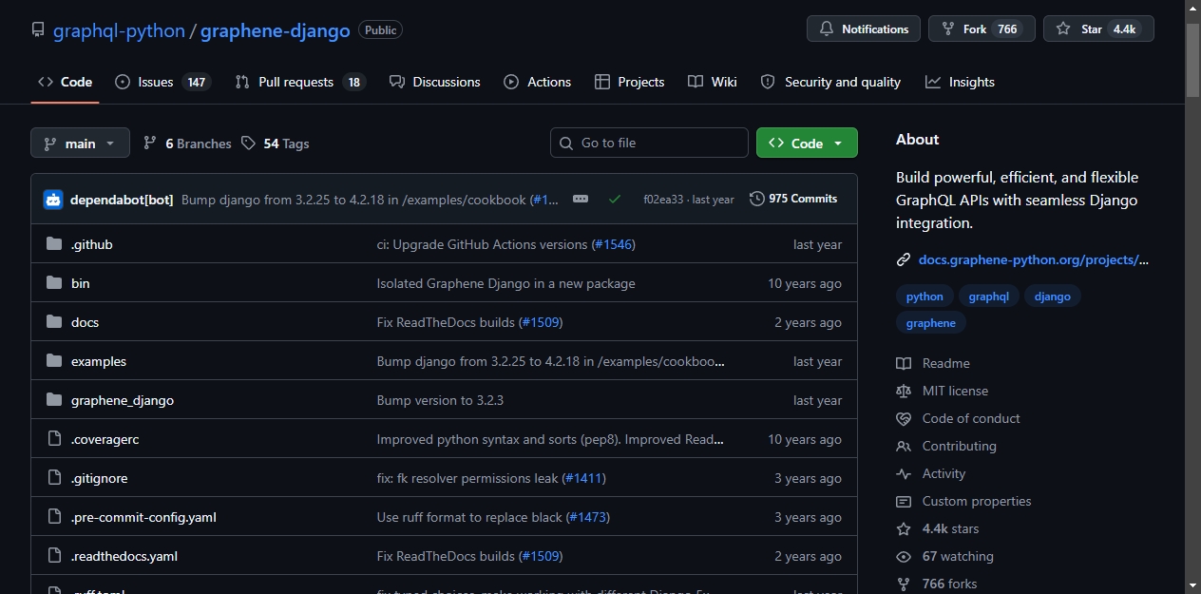The image size is (1201, 594).
Task: Click the repository icon beside graphql-python
Action: tap(38, 30)
